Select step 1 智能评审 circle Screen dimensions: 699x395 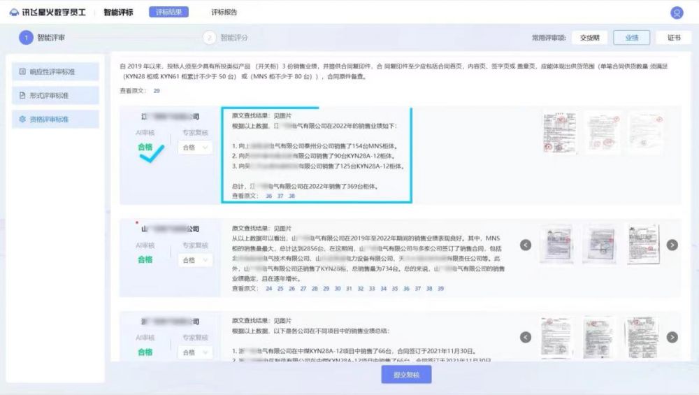pyautogui.click(x=26, y=38)
